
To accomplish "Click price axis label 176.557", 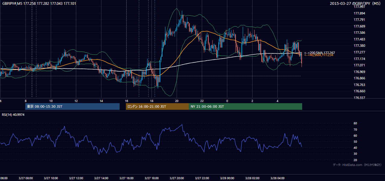I will click(x=359, y=98).
